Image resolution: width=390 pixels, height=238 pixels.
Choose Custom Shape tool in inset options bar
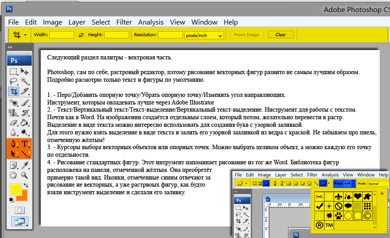pyautogui.click(x=323, y=184)
